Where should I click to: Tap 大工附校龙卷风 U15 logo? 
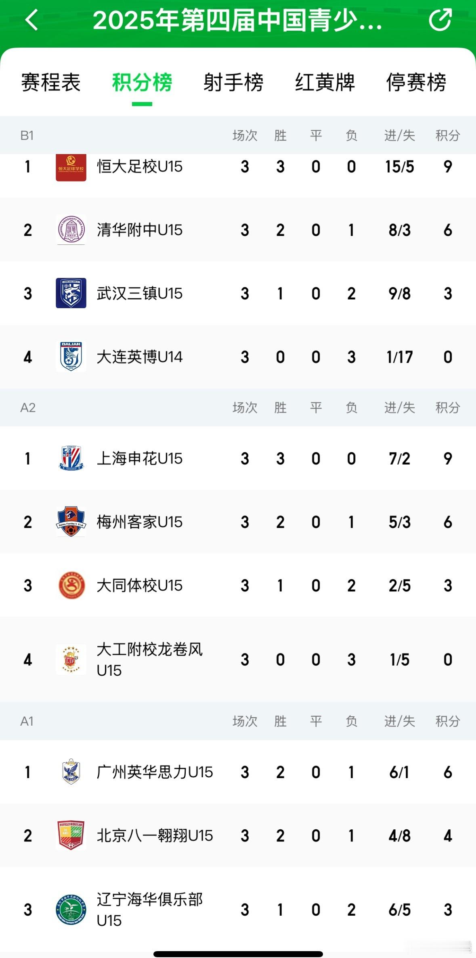(x=71, y=660)
